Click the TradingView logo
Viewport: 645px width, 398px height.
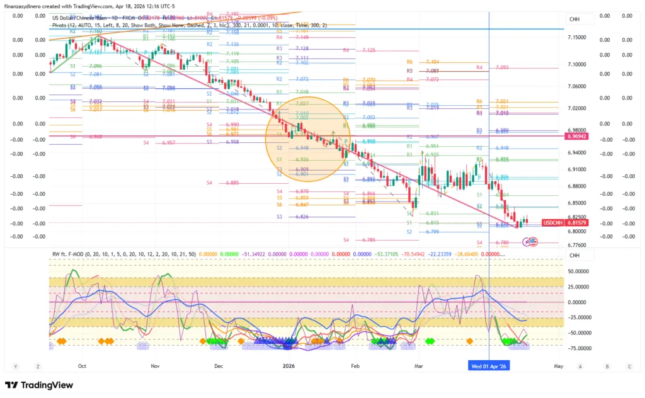tap(39, 385)
